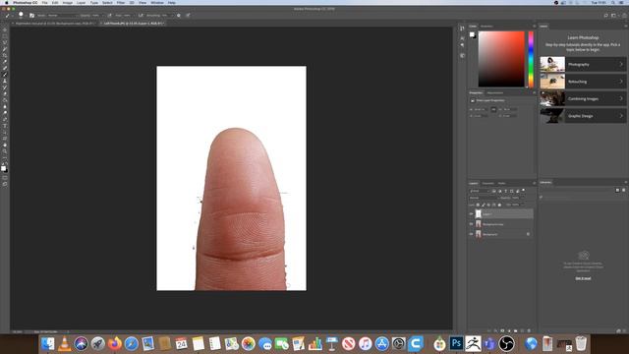Link width and height in Properties

pyautogui.click(x=493, y=109)
